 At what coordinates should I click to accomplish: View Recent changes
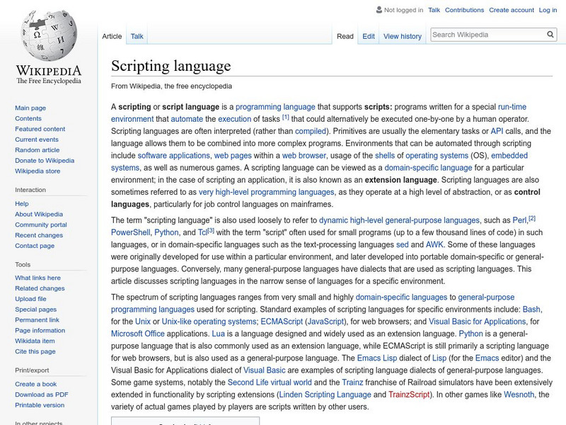pos(39,235)
